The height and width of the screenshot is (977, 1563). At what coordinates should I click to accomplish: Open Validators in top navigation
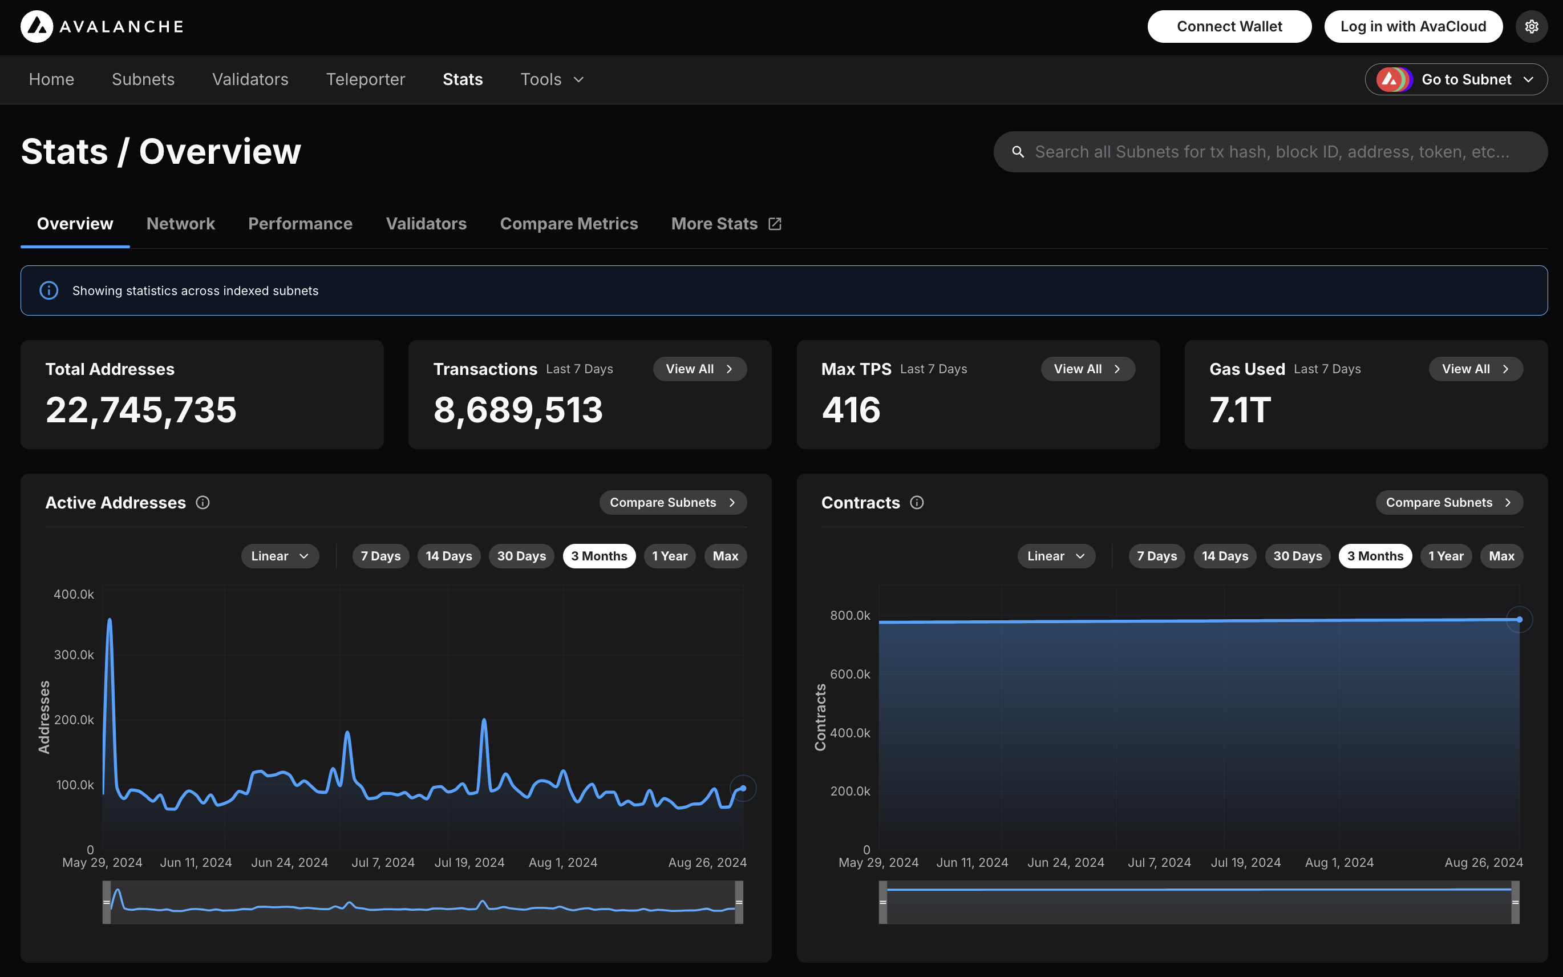[x=250, y=79]
